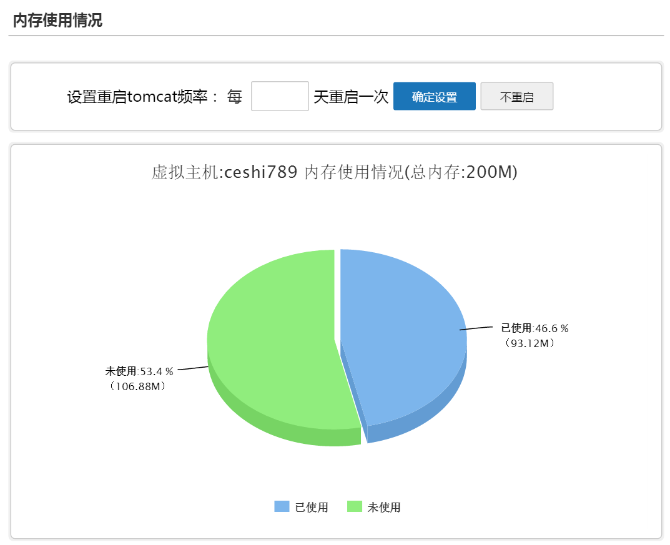This screenshot has height=545, width=670.
Task: Click the dark blue side edge of pie
Action: coord(425,418)
